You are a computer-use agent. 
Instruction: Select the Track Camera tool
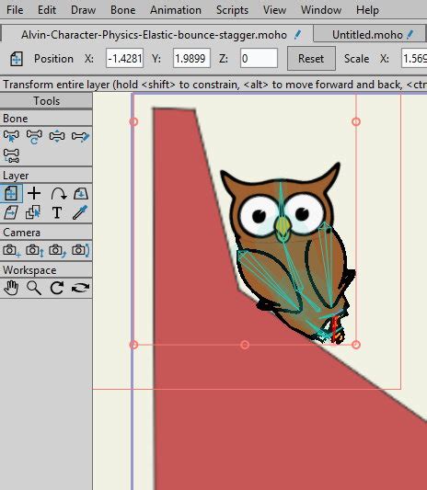tap(11, 251)
